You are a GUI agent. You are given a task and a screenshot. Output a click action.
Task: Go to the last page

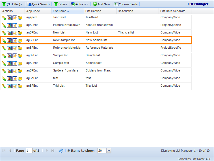click(x=53, y=151)
